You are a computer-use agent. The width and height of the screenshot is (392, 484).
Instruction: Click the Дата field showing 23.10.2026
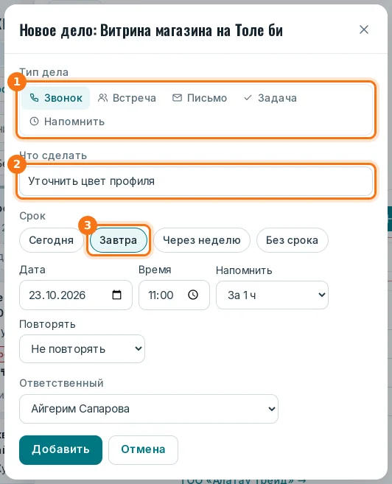[76, 295]
